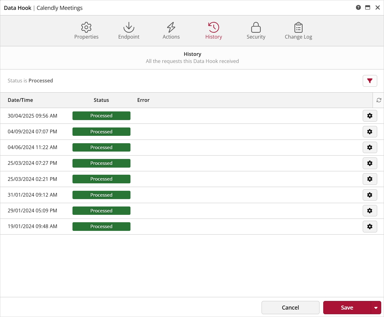384x317 pixels.
Task: Sort by the Date/Time column header
Action: point(20,100)
